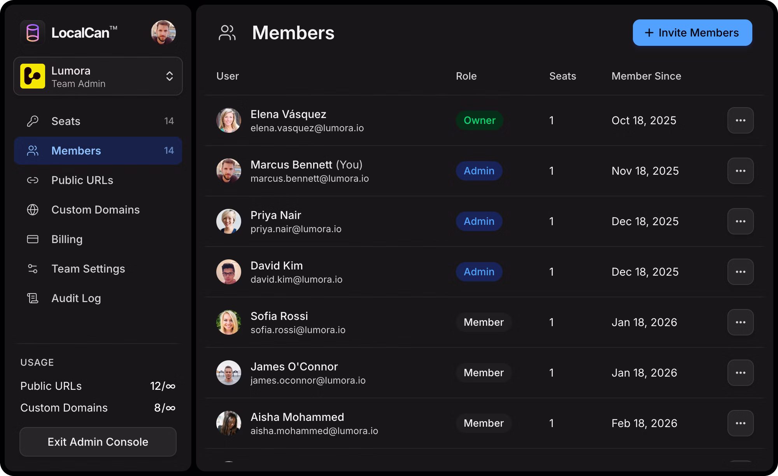Click the Member role badge for Sofia Rossi

pos(484,322)
